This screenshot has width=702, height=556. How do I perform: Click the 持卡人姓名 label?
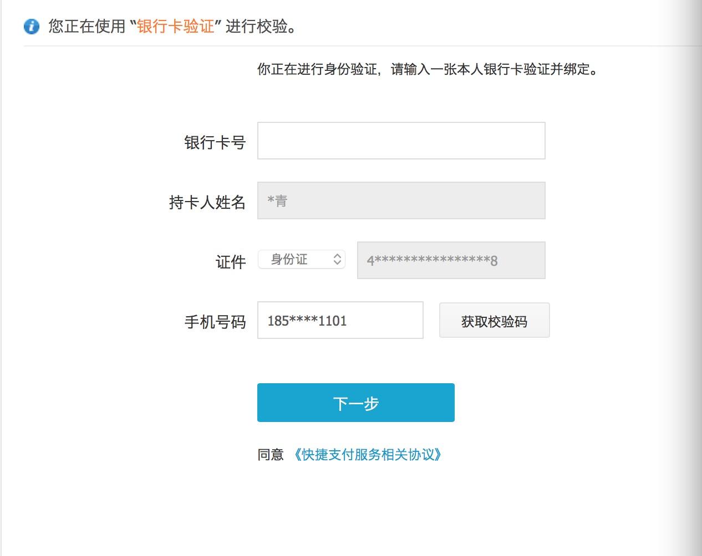pyautogui.click(x=207, y=202)
